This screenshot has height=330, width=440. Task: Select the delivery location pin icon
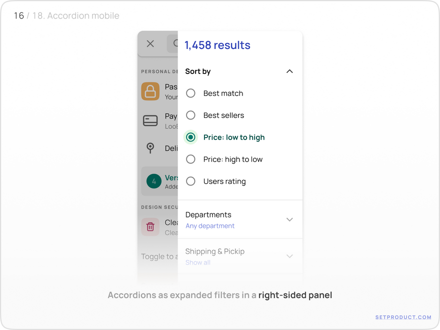150,148
